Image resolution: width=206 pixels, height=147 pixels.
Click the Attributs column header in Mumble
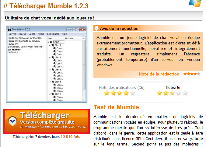(x=69, y=38)
